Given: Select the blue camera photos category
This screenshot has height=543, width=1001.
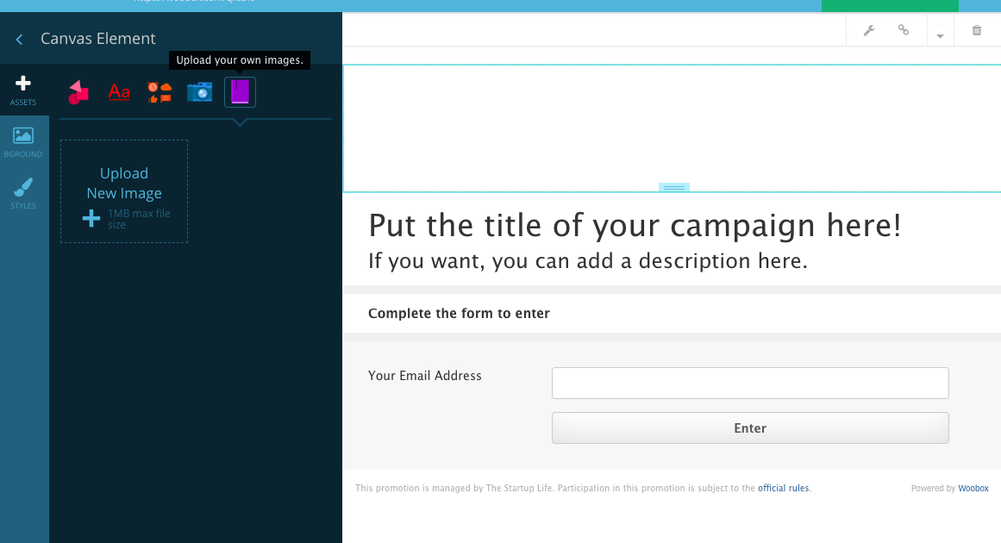Looking at the screenshot, I should (x=199, y=92).
